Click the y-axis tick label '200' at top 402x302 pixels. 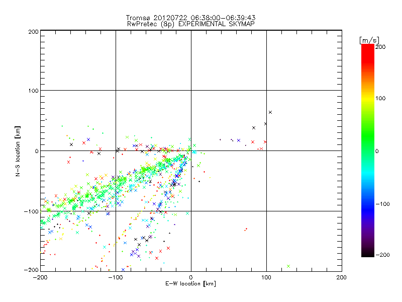(x=33, y=32)
